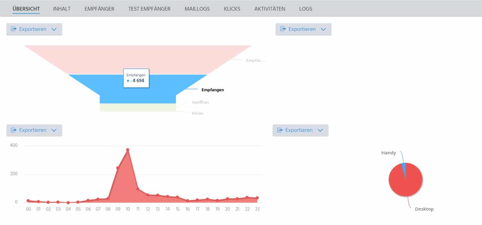
Task: Click the data point at hour 08
Action: 108,198
